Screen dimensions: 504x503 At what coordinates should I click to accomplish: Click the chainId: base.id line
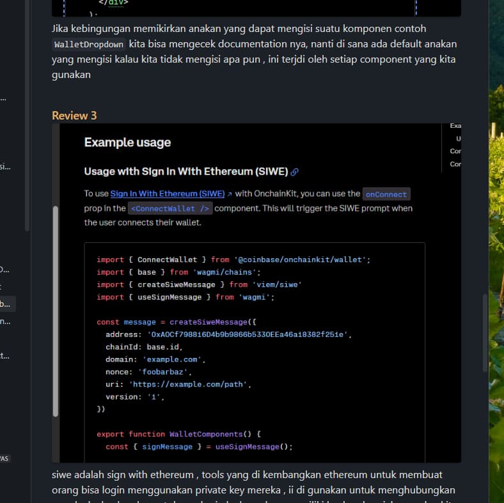pos(144,347)
